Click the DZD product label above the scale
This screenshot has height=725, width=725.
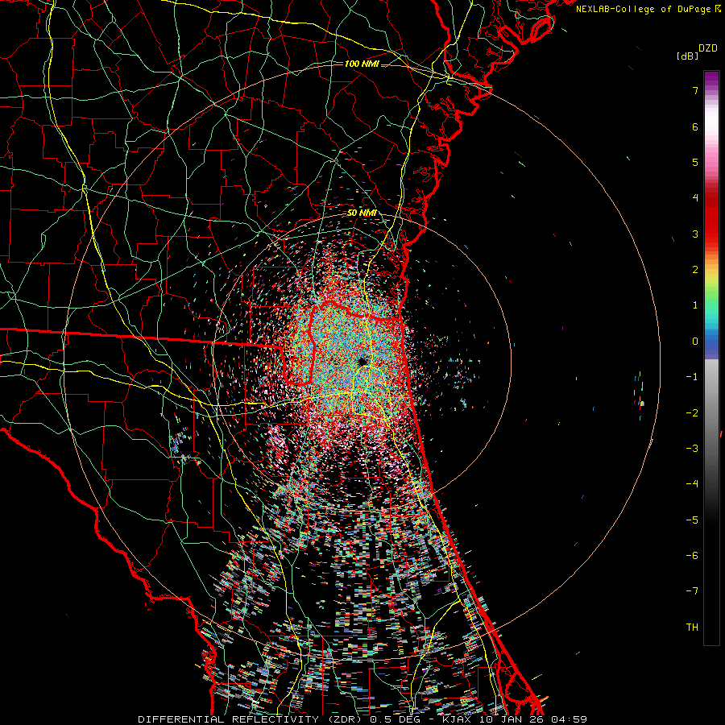click(707, 48)
